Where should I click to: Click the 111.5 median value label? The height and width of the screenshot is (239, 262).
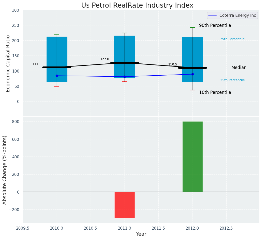click(37, 64)
